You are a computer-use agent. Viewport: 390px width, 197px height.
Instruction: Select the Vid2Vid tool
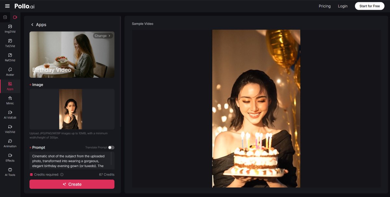(x=10, y=130)
